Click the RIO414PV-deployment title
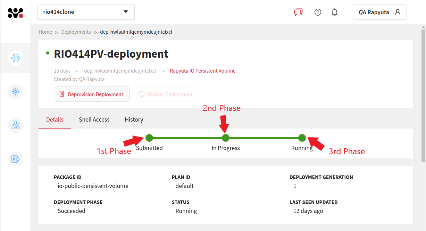The image size is (426, 231). 111,54
